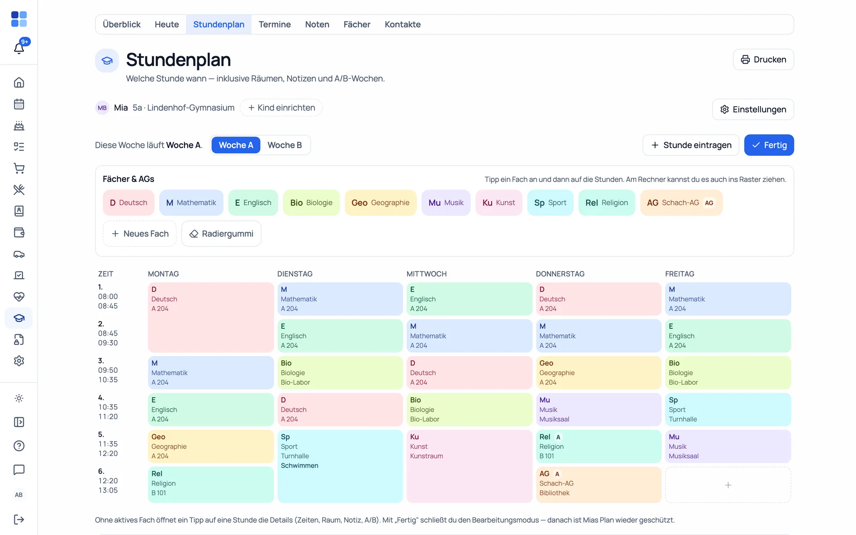Open the wallet icon in sidebar
This screenshot has width=856, height=535.
pos(19,232)
